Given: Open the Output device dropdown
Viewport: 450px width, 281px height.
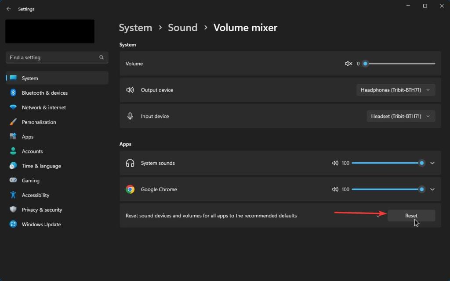Looking at the screenshot, I should point(395,89).
